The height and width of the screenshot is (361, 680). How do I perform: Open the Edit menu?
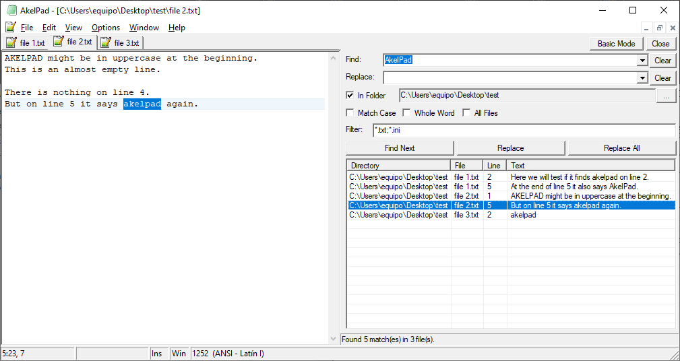click(49, 28)
